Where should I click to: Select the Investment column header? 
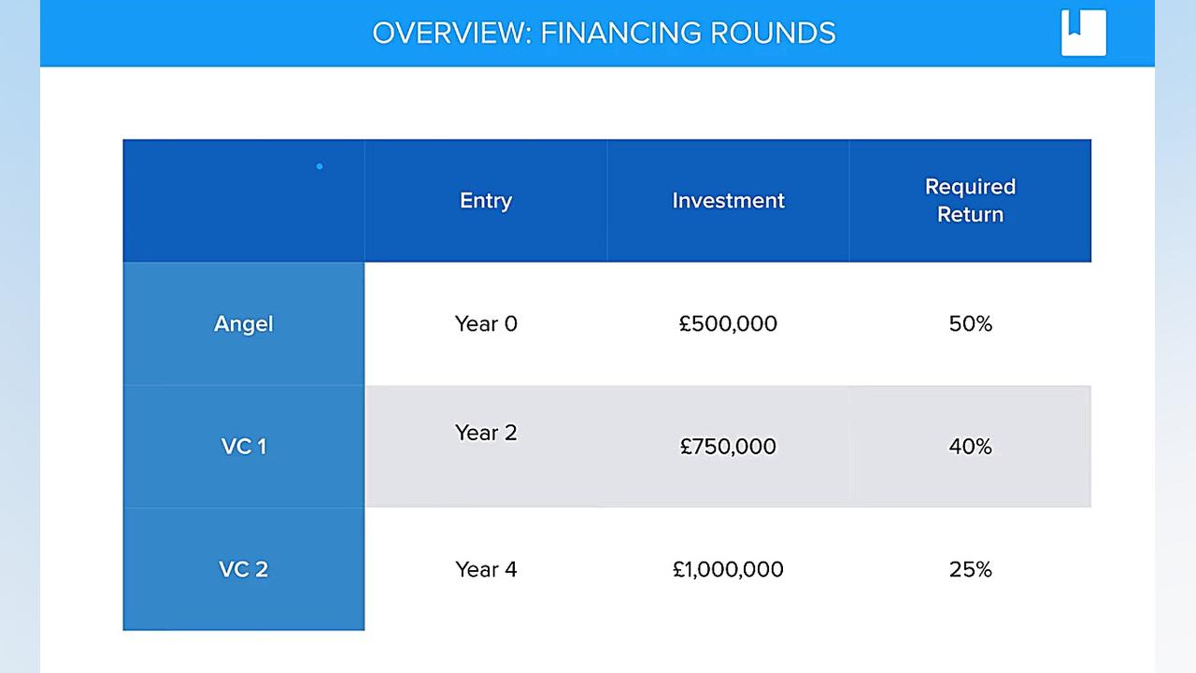coord(728,200)
